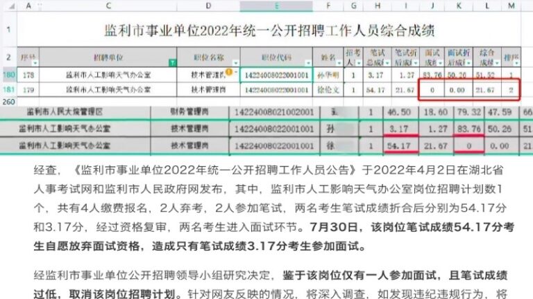Select row 181 header
The image size is (533, 299).
8,89
